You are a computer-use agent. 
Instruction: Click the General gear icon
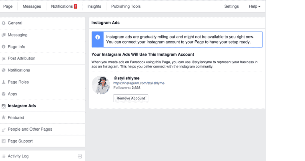tap(4, 23)
